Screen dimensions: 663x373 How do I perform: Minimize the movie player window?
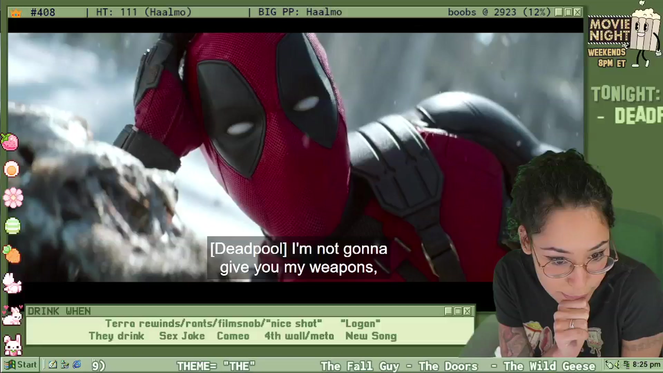[559, 12]
